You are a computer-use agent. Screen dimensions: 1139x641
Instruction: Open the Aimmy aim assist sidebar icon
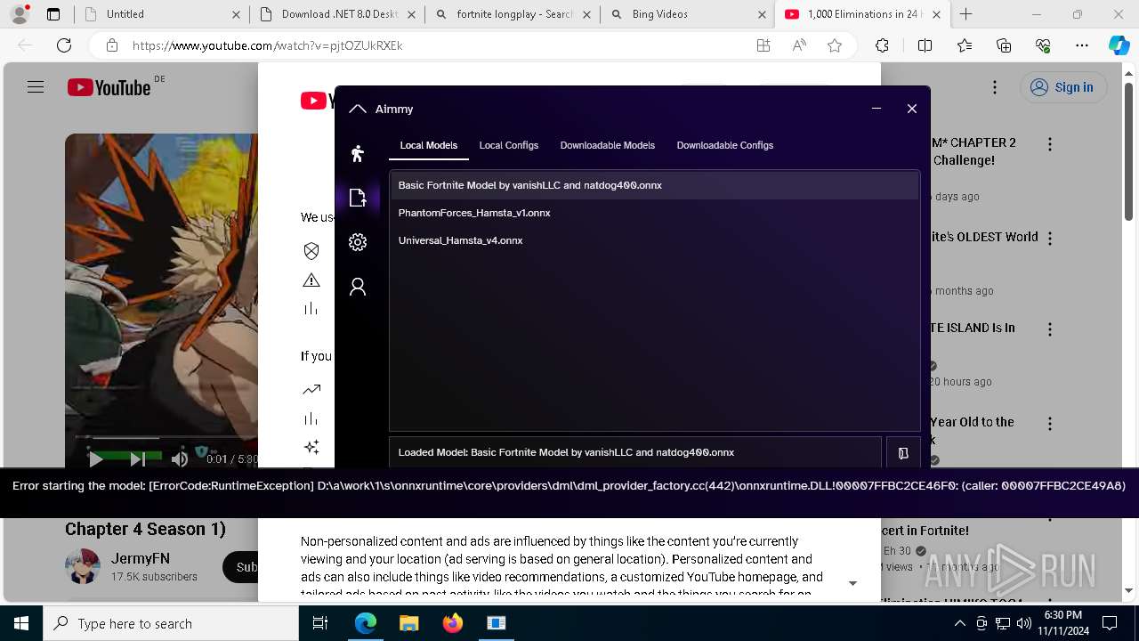pos(358,153)
